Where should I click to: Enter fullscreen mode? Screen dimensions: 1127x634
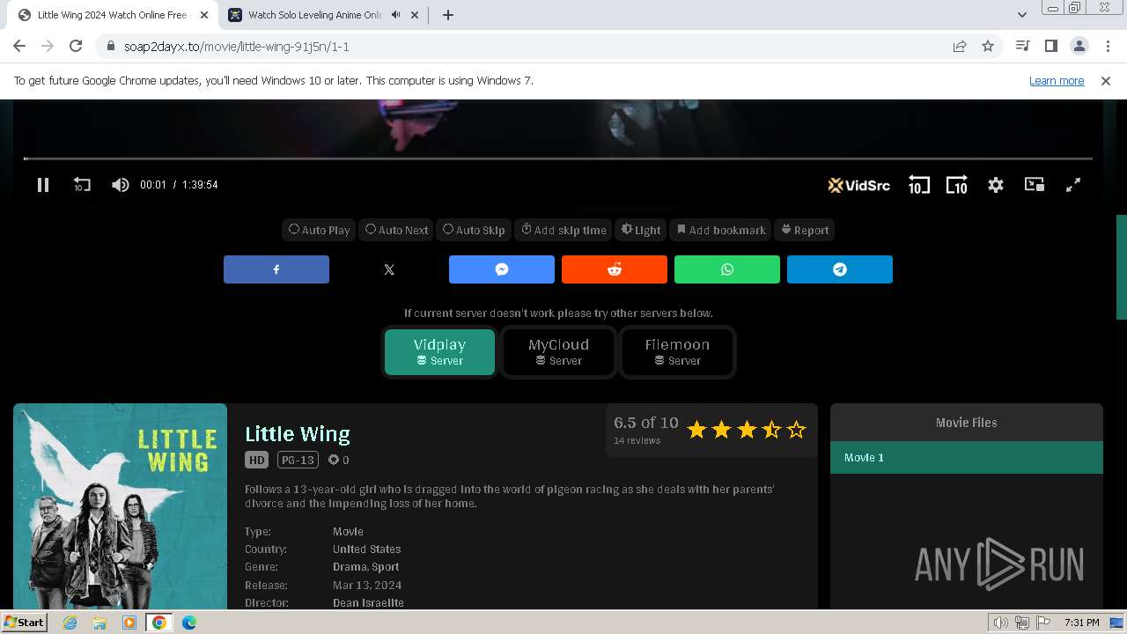[x=1073, y=185]
